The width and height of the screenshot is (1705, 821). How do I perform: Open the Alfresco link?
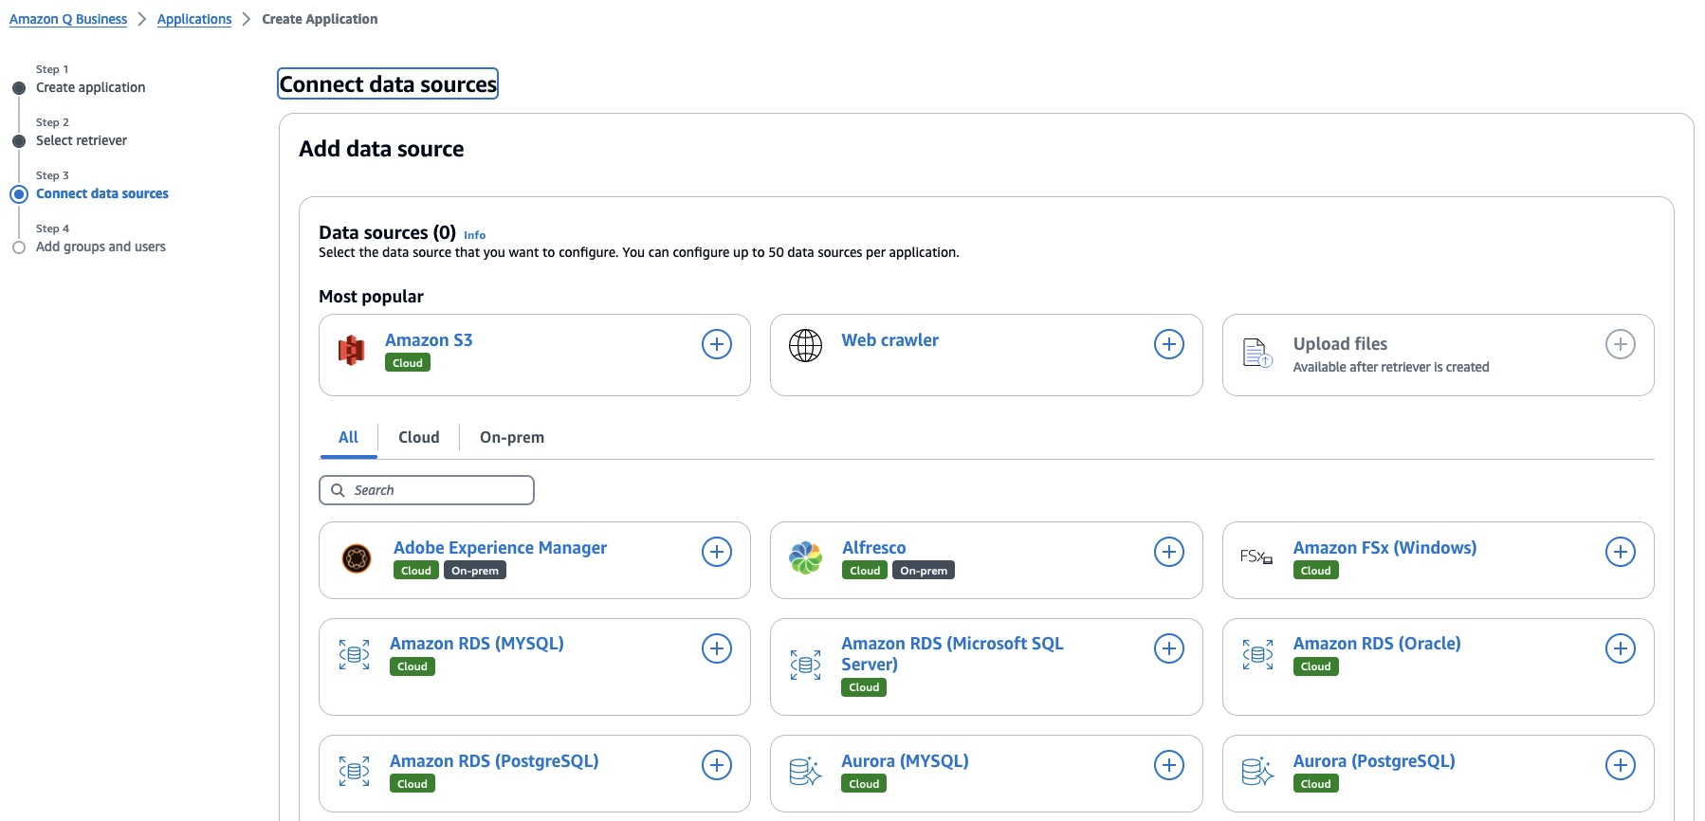coord(874,548)
